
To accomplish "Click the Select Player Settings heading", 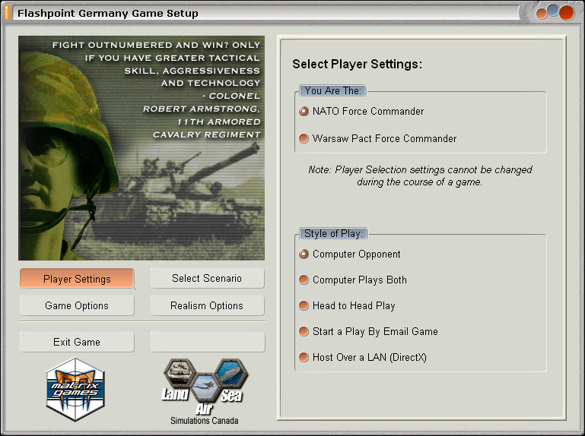I will pyautogui.click(x=357, y=64).
